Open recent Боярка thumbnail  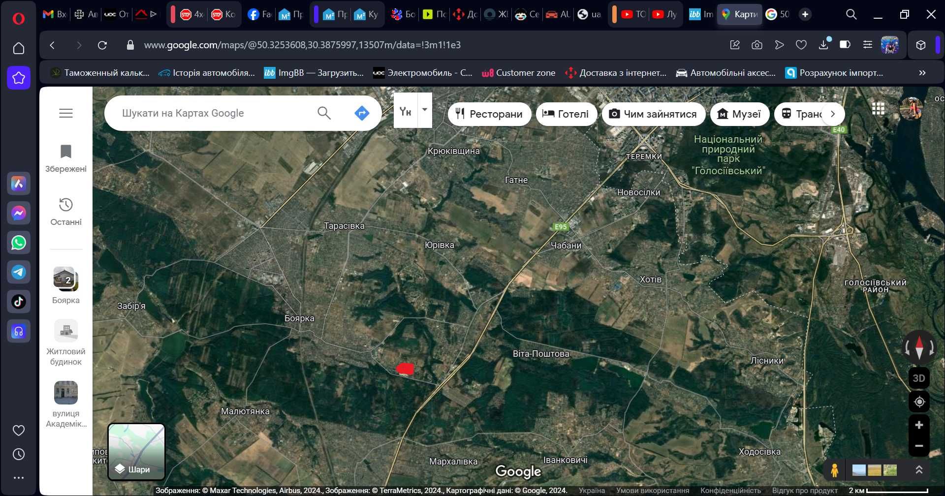(66, 285)
